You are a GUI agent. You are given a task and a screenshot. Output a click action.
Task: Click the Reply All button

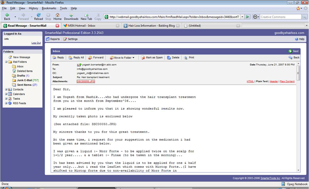click(x=76, y=58)
